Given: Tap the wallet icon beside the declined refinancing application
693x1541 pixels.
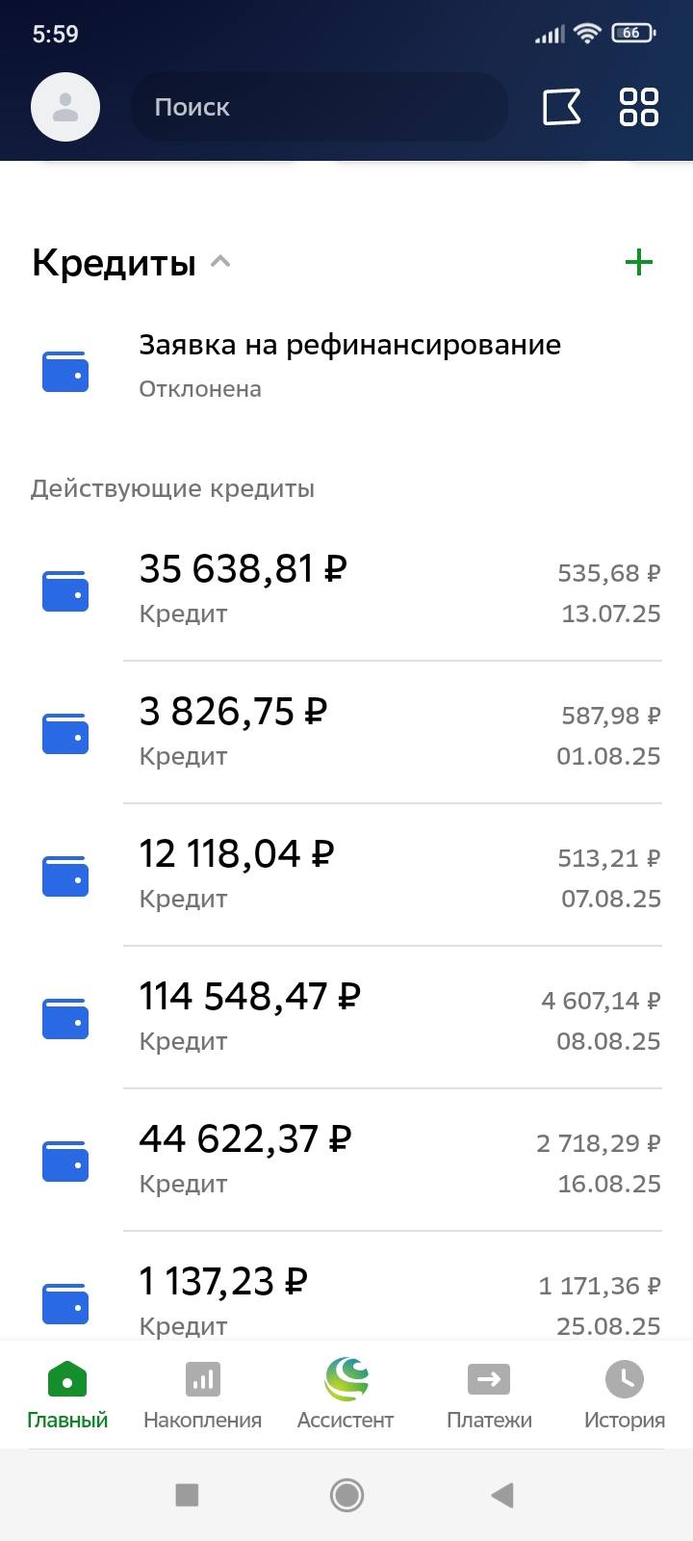Looking at the screenshot, I should [64, 371].
